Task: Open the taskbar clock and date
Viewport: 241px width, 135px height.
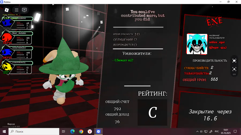Action: [226, 132]
